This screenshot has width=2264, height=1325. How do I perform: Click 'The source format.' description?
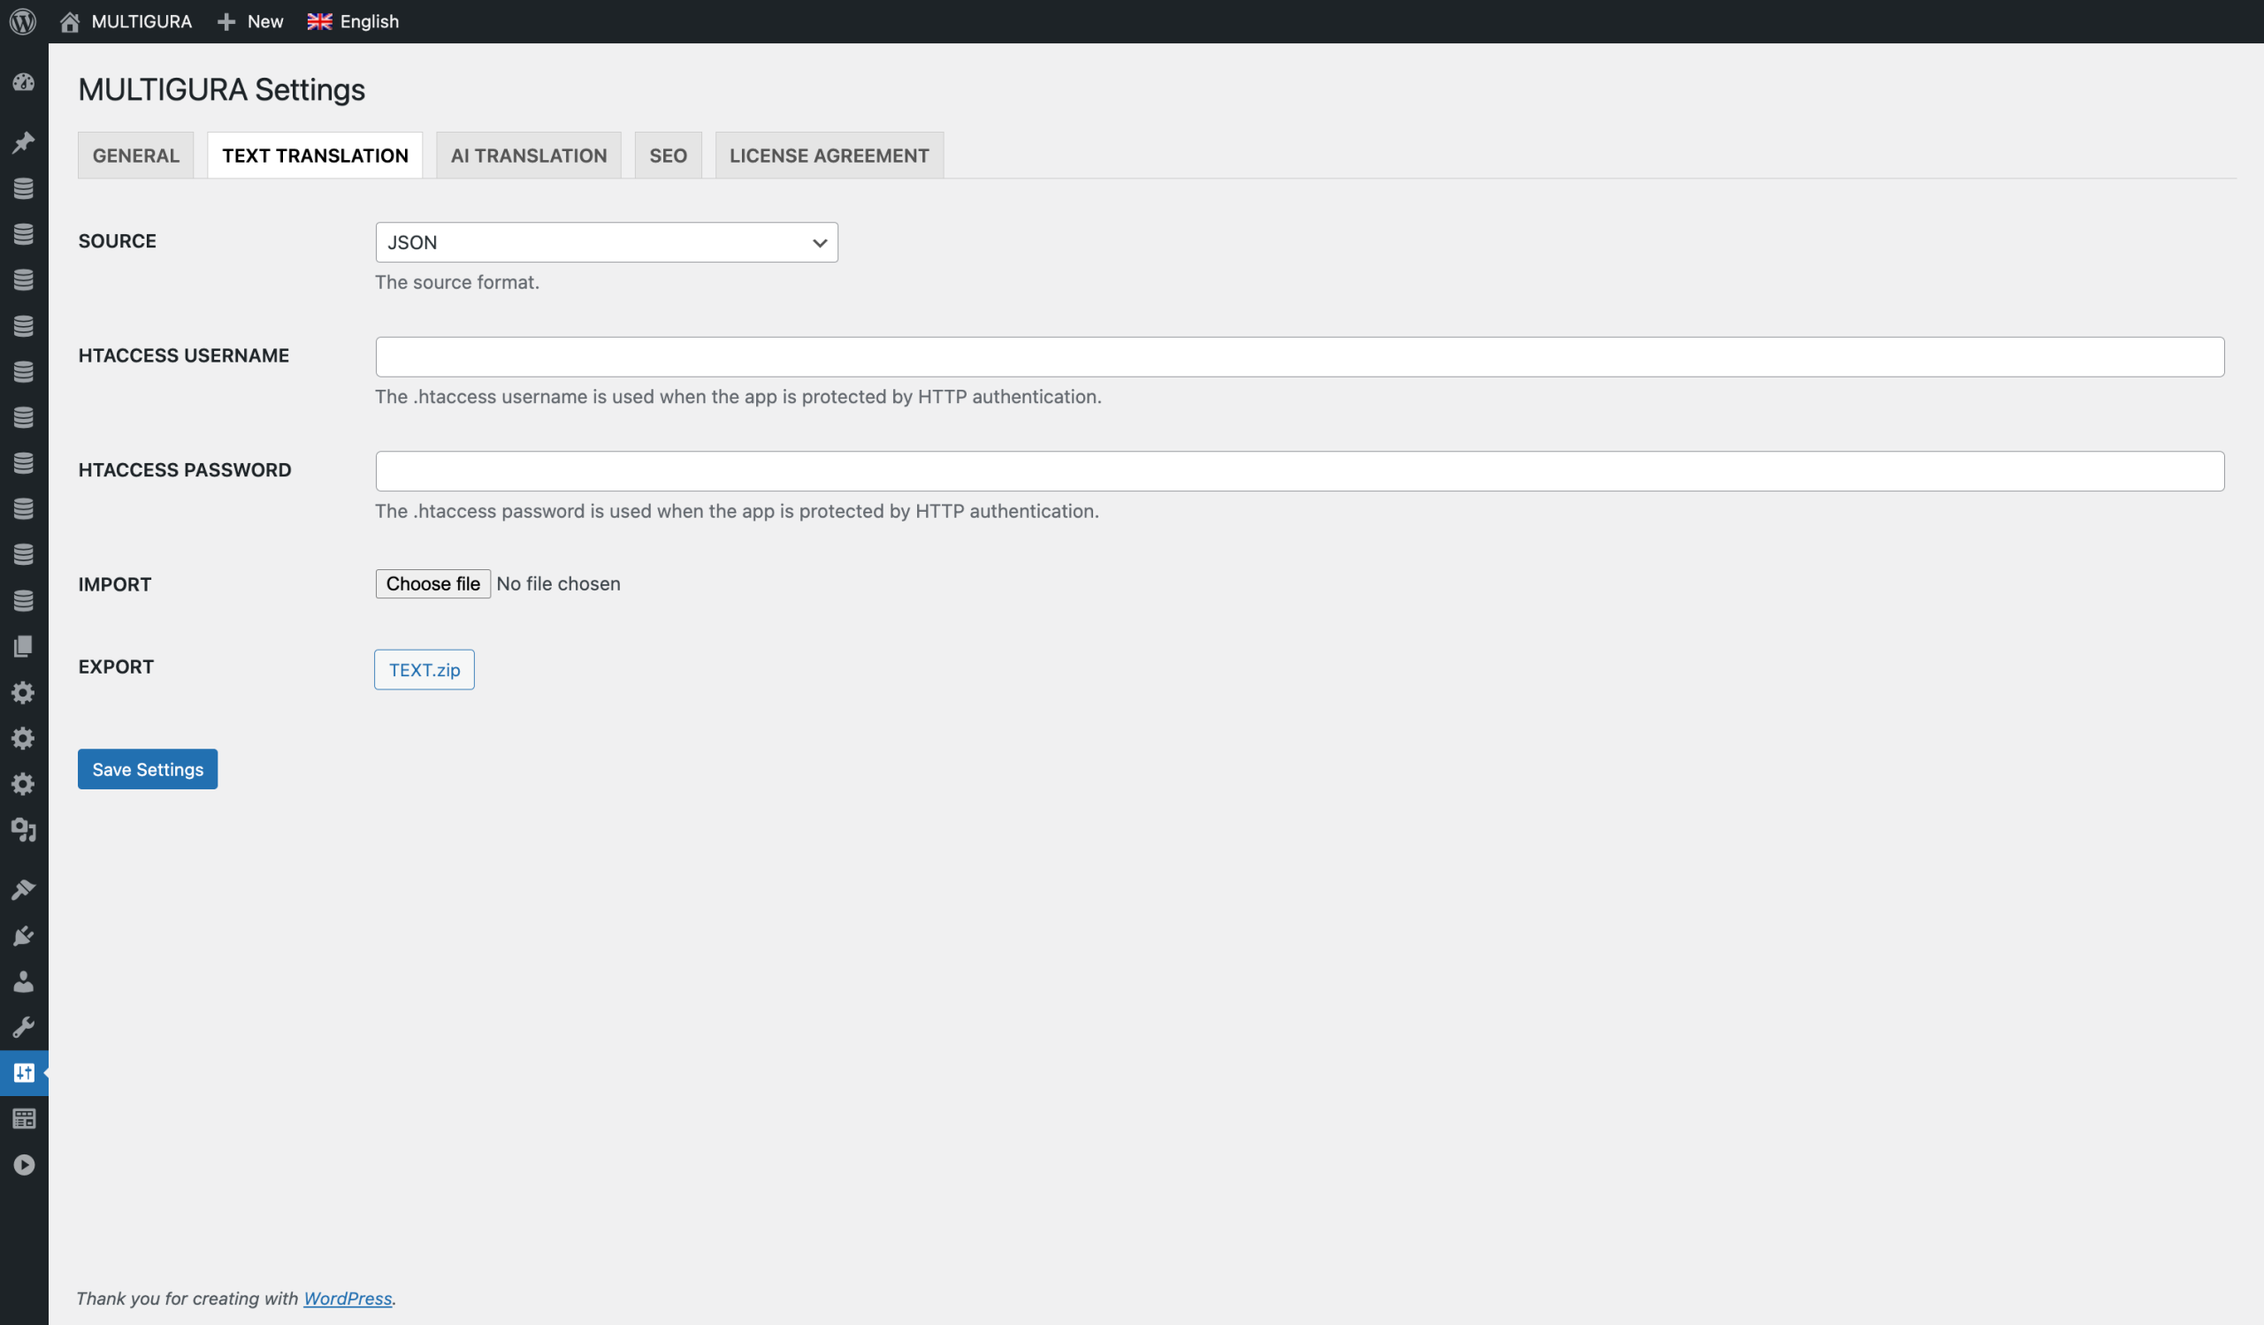[457, 282]
